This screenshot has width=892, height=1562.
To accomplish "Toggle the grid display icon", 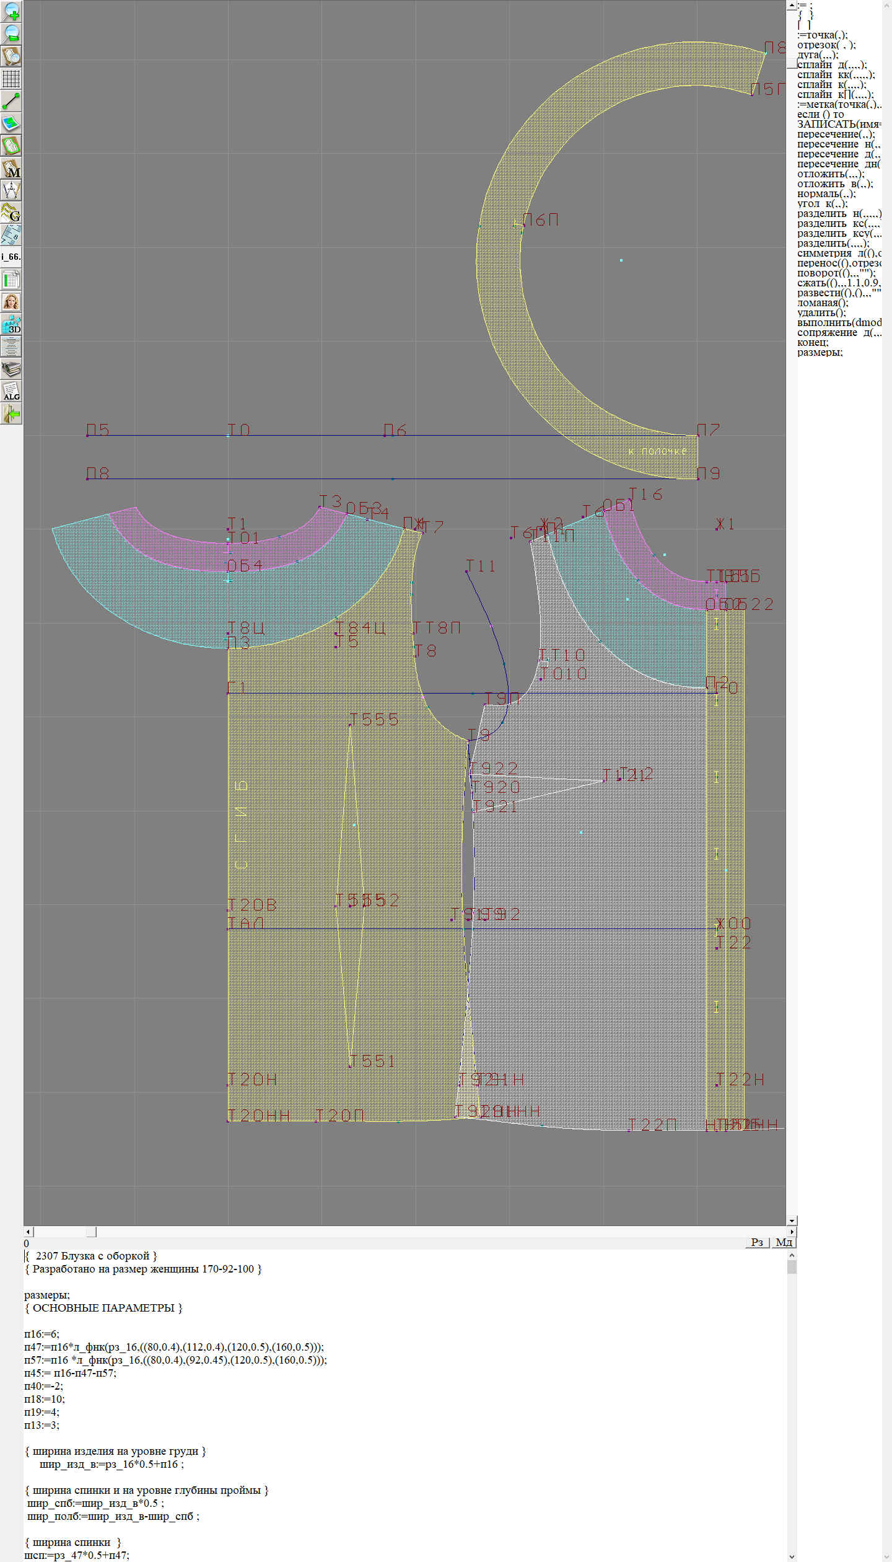I will pos(11,79).
